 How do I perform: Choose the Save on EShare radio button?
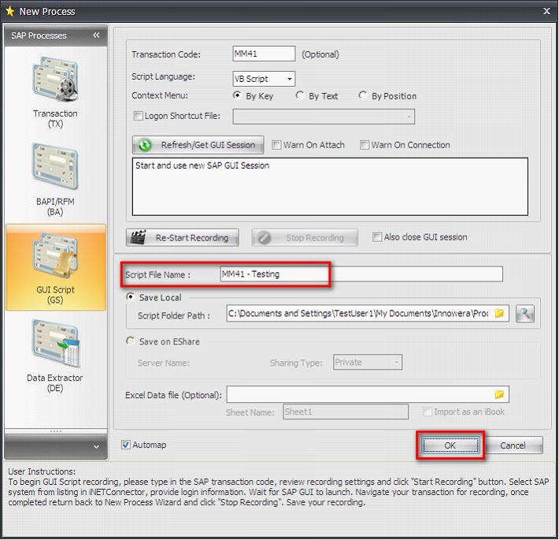coord(131,341)
